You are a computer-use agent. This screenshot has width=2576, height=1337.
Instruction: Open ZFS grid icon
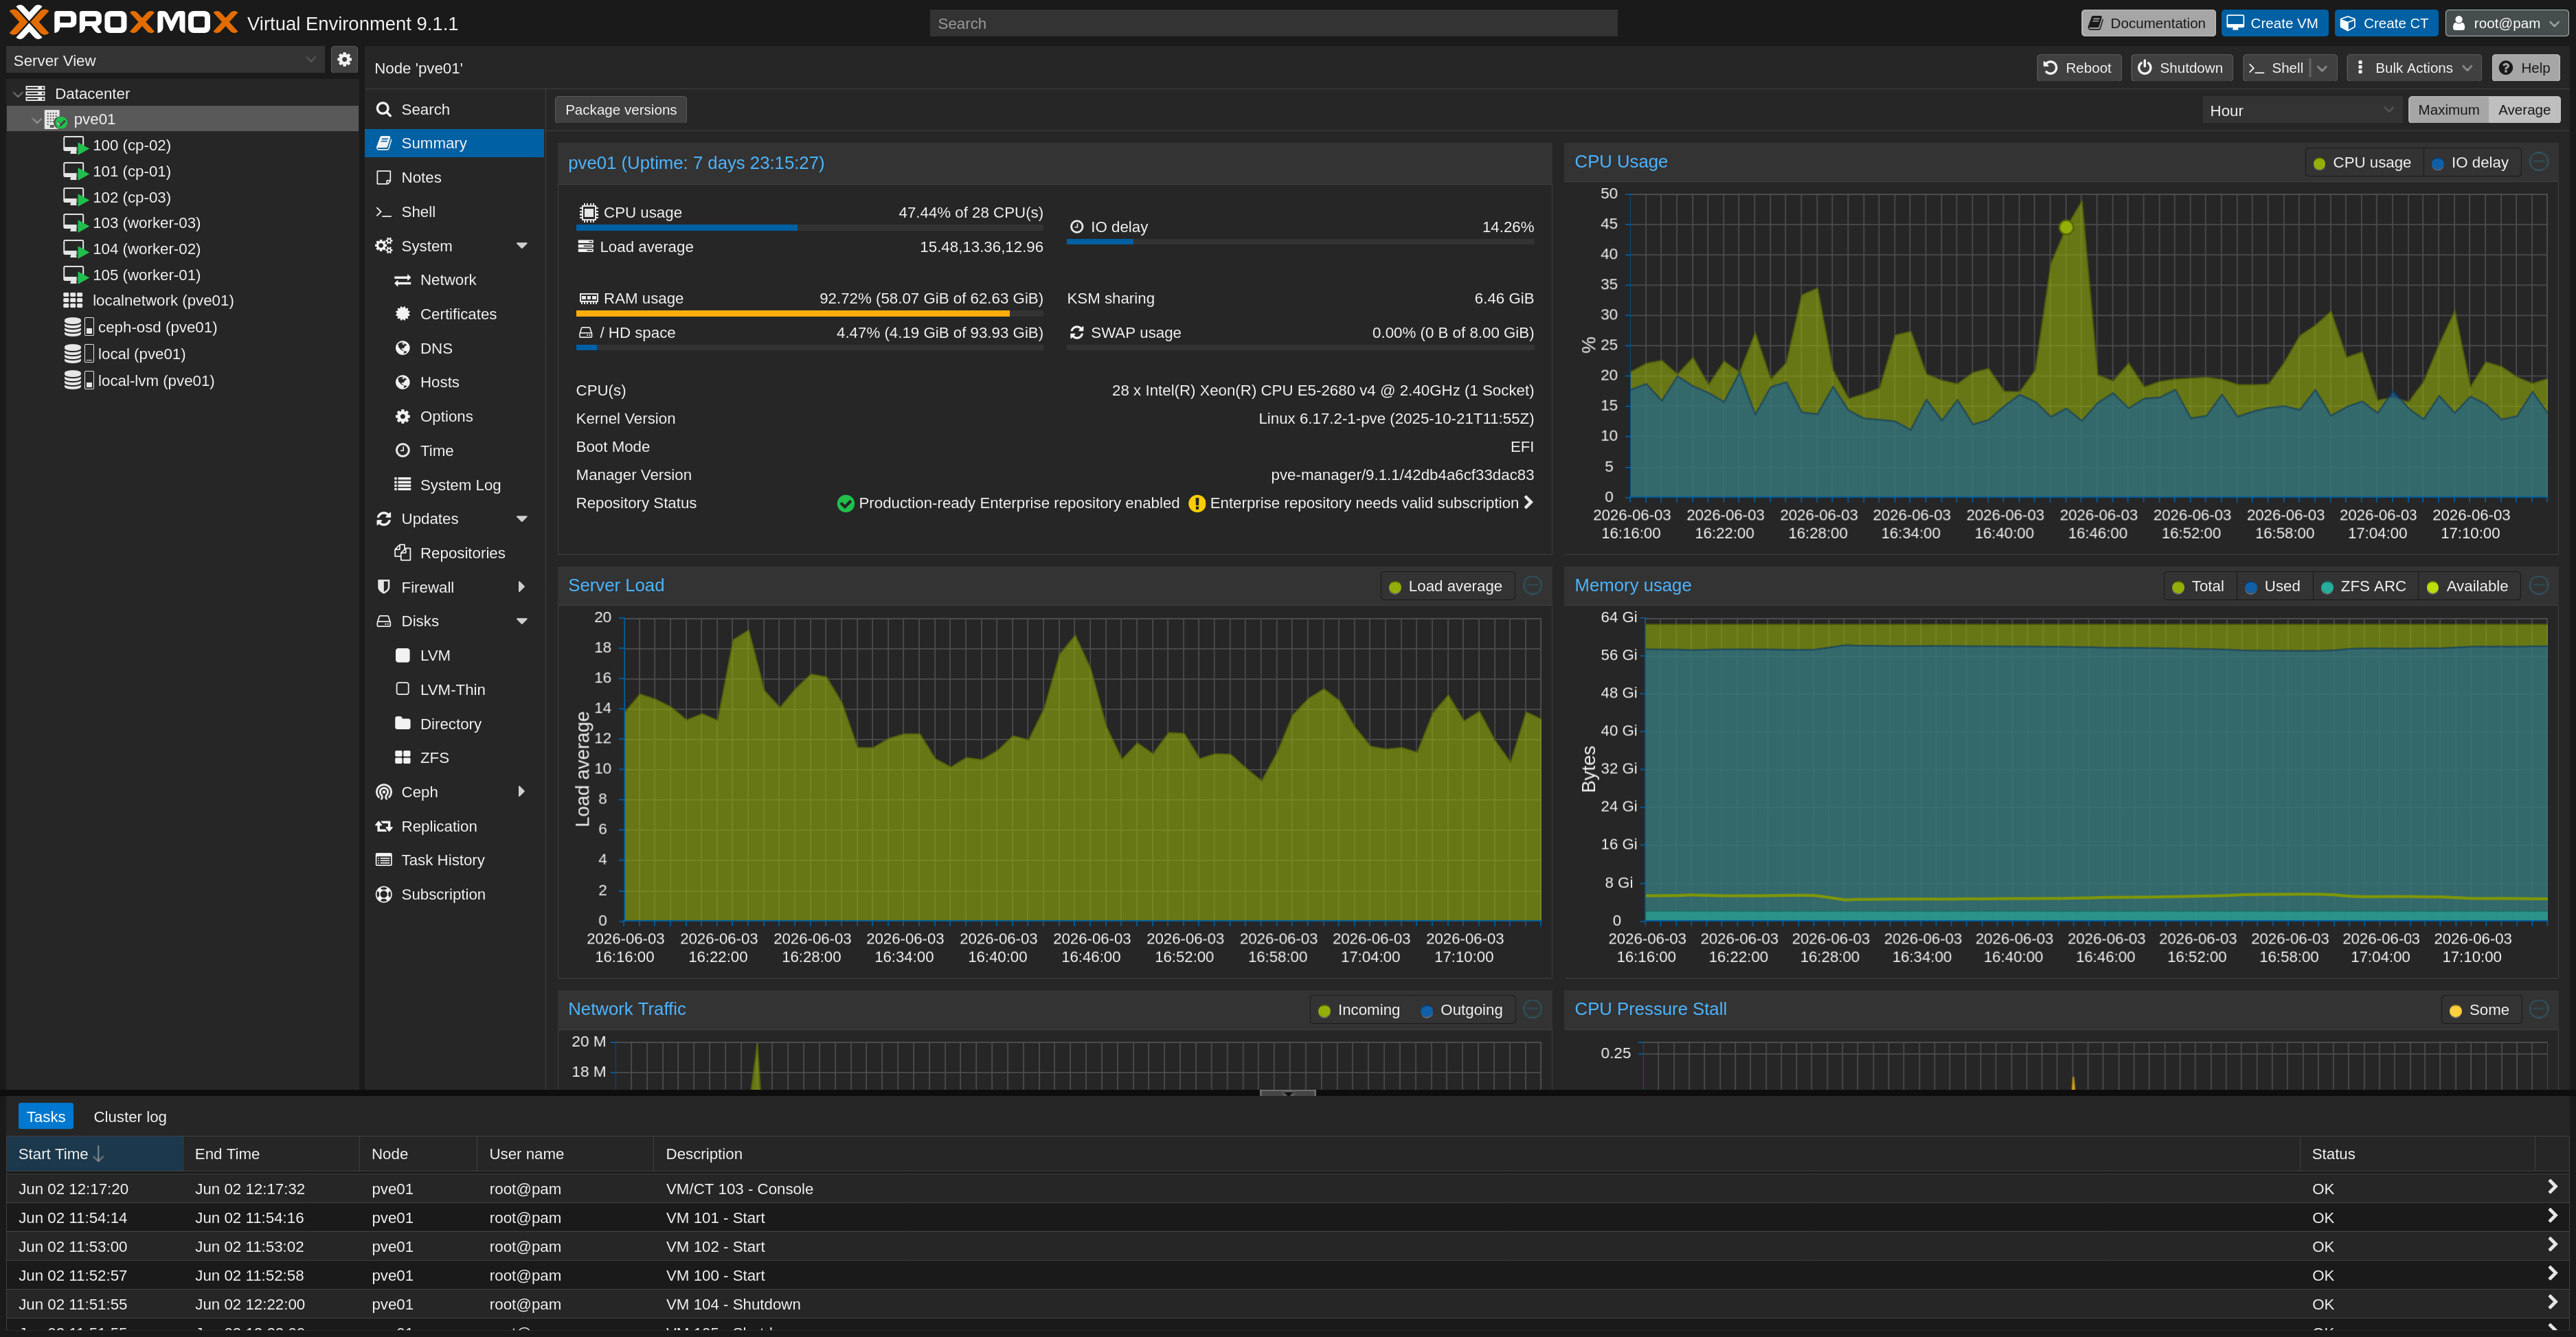click(403, 758)
